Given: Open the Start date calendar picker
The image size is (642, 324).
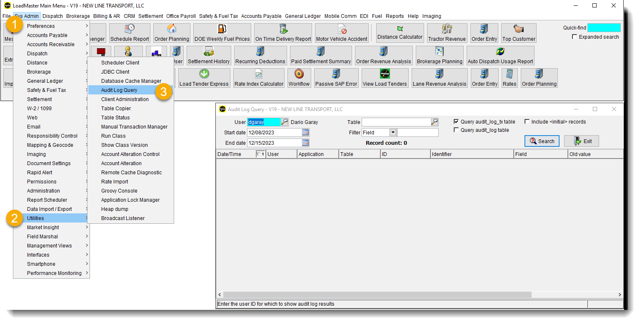Looking at the screenshot, I should [305, 132].
